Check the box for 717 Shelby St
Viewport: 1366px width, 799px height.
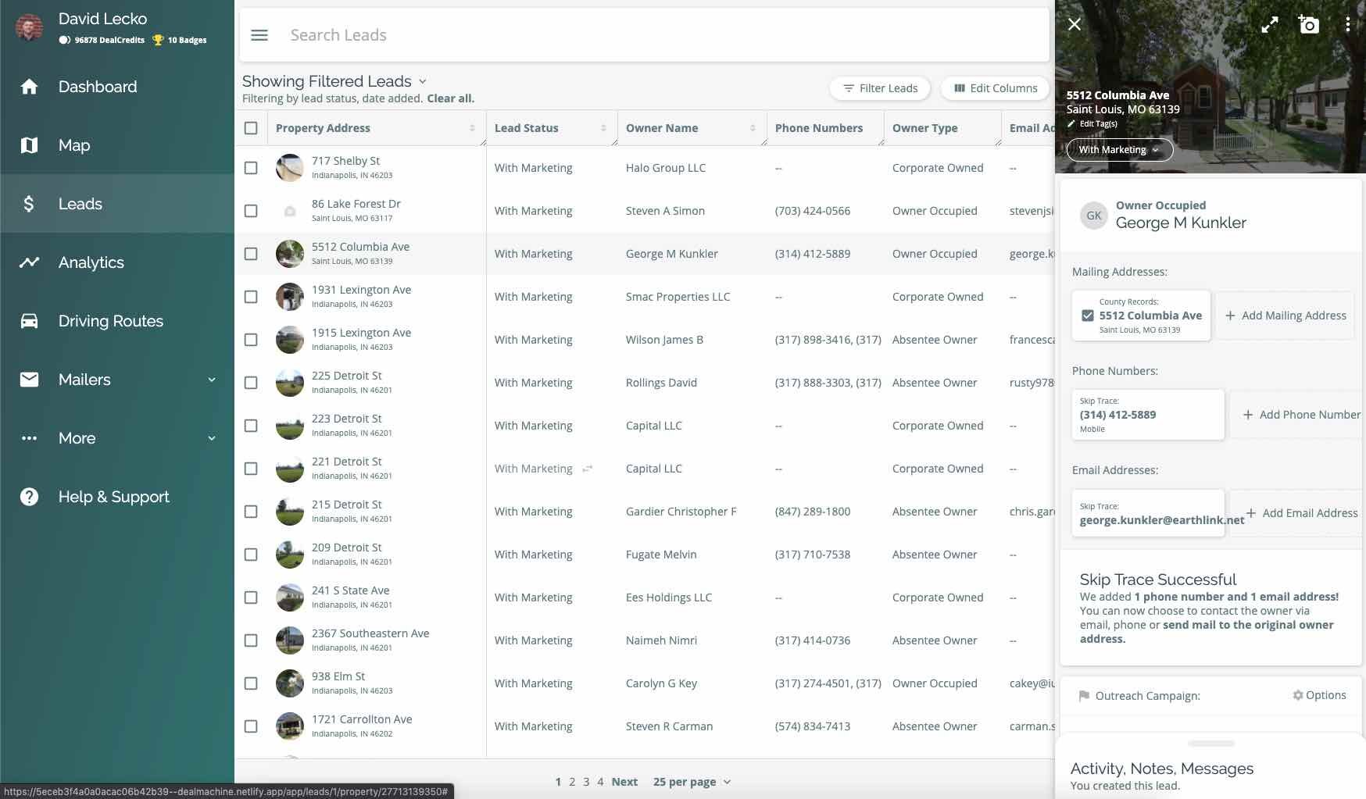[x=251, y=168]
